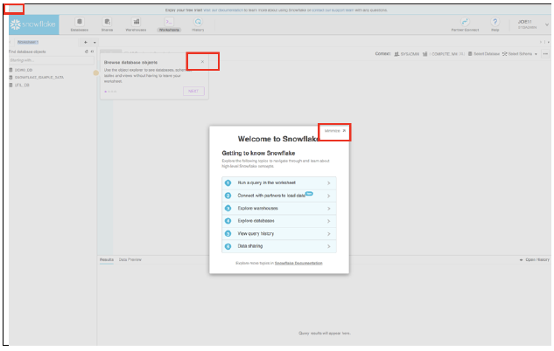Open Run a query in the worksheet
The image size is (554, 351).
279,182
